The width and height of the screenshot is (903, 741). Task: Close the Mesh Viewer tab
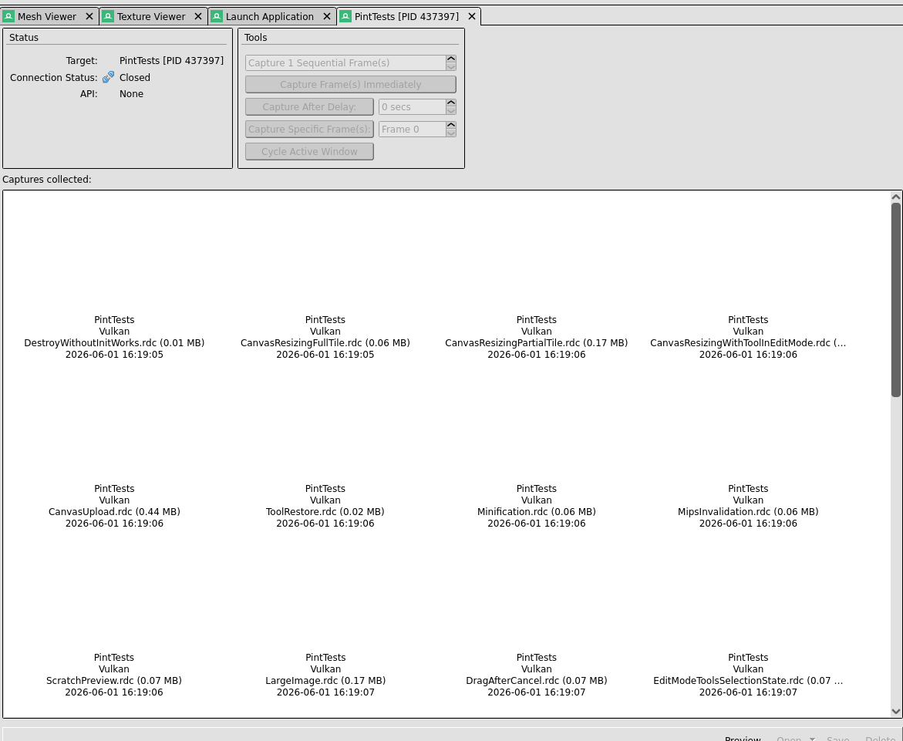tap(89, 17)
